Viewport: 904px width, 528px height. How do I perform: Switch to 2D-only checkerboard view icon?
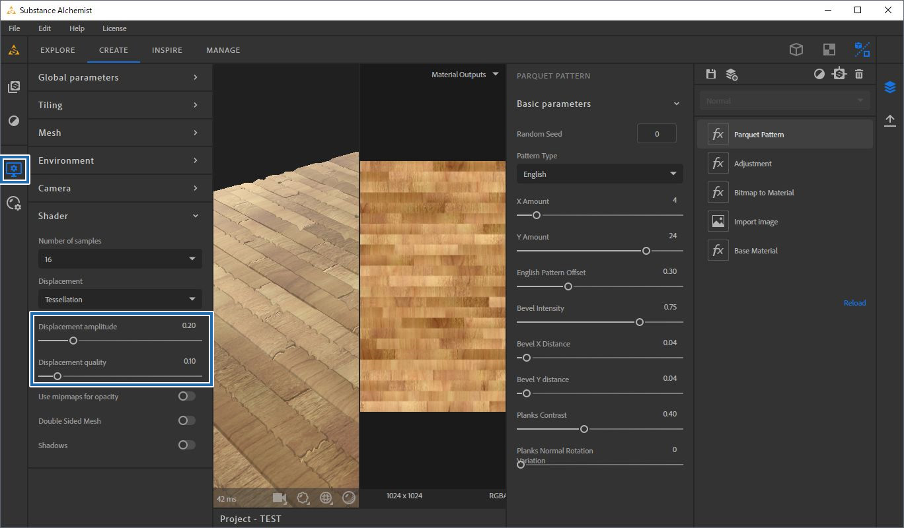click(x=829, y=49)
